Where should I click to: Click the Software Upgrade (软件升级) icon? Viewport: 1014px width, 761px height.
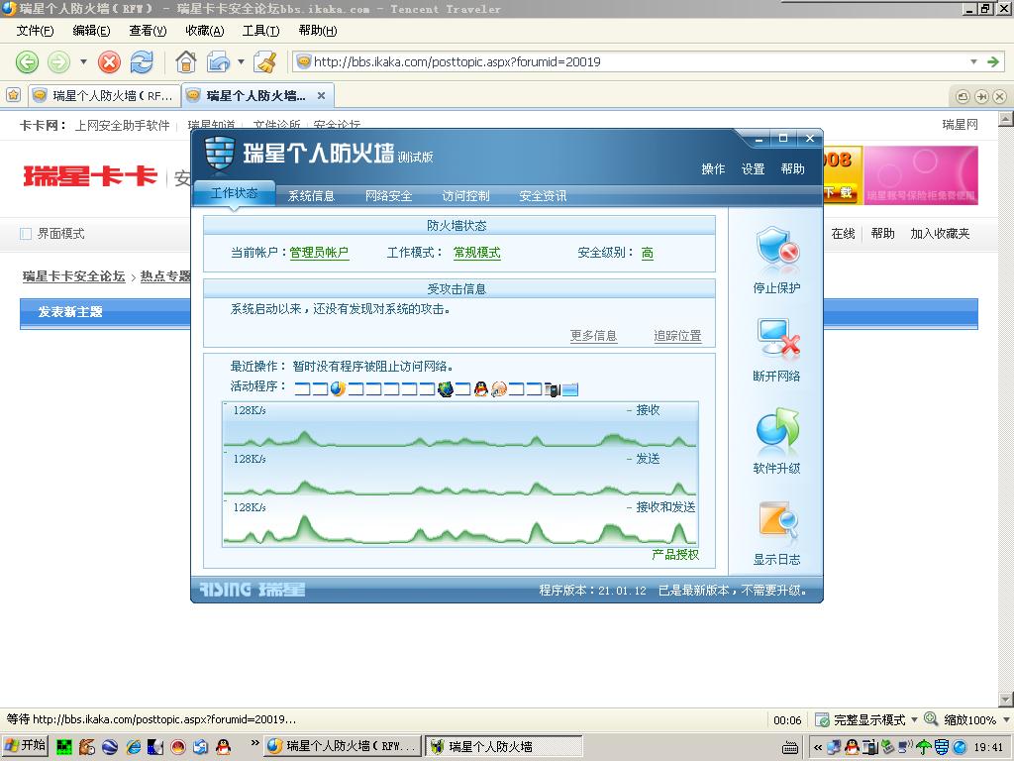777,430
